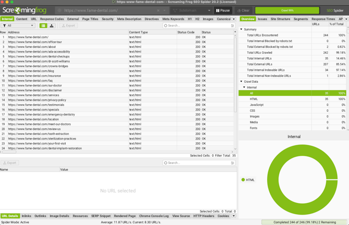The image size is (349, 225).
Task: Click the table horizontal scrollbar
Action: pyautogui.click(x=9, y=152)
